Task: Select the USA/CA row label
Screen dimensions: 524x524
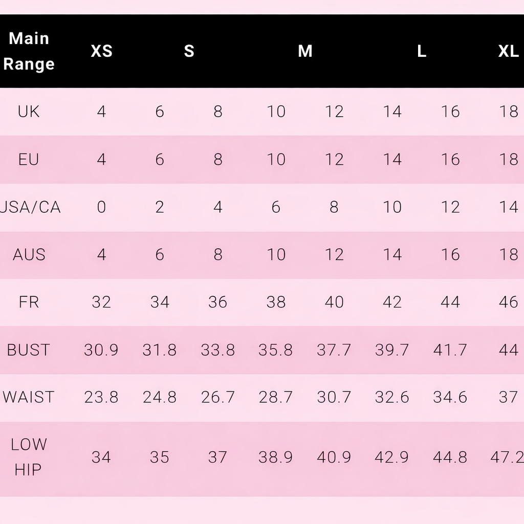Action: [x=31, y=207]
